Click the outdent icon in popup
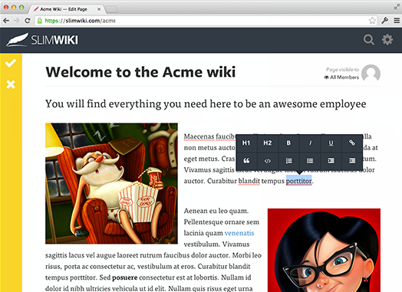This screenshot has height=292, width=402. [x=331, y=161]
